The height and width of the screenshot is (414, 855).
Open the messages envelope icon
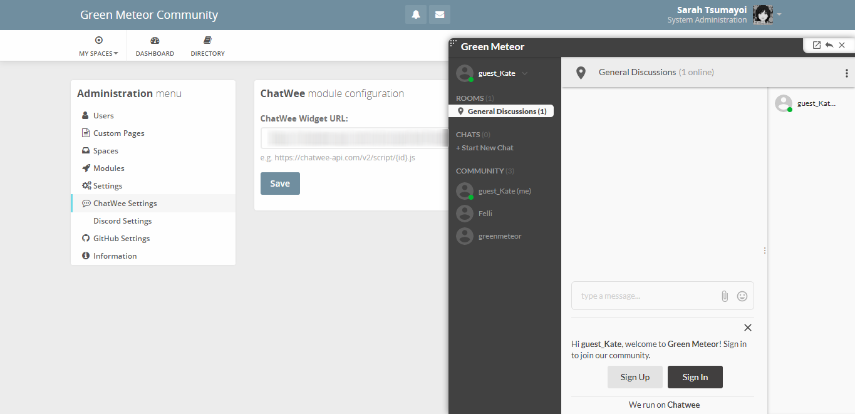pyautogui.click(x=440, y=14)
